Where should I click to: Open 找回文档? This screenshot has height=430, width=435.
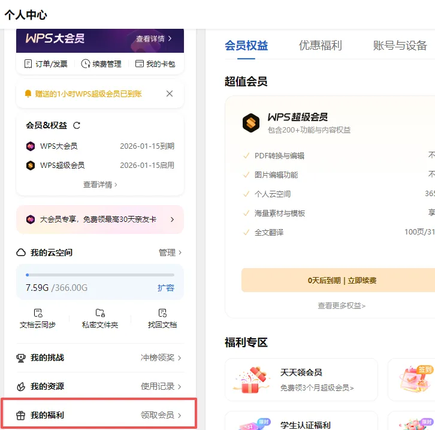[x=162, y=318]
